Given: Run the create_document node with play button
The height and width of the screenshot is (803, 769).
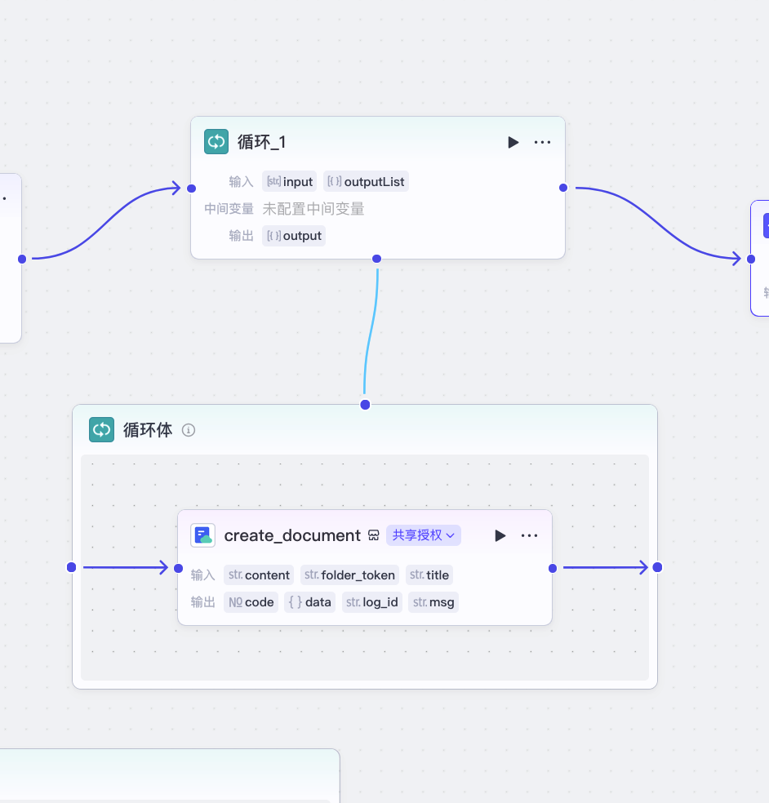Looking at the screenshot, I should tap(500, 535).
